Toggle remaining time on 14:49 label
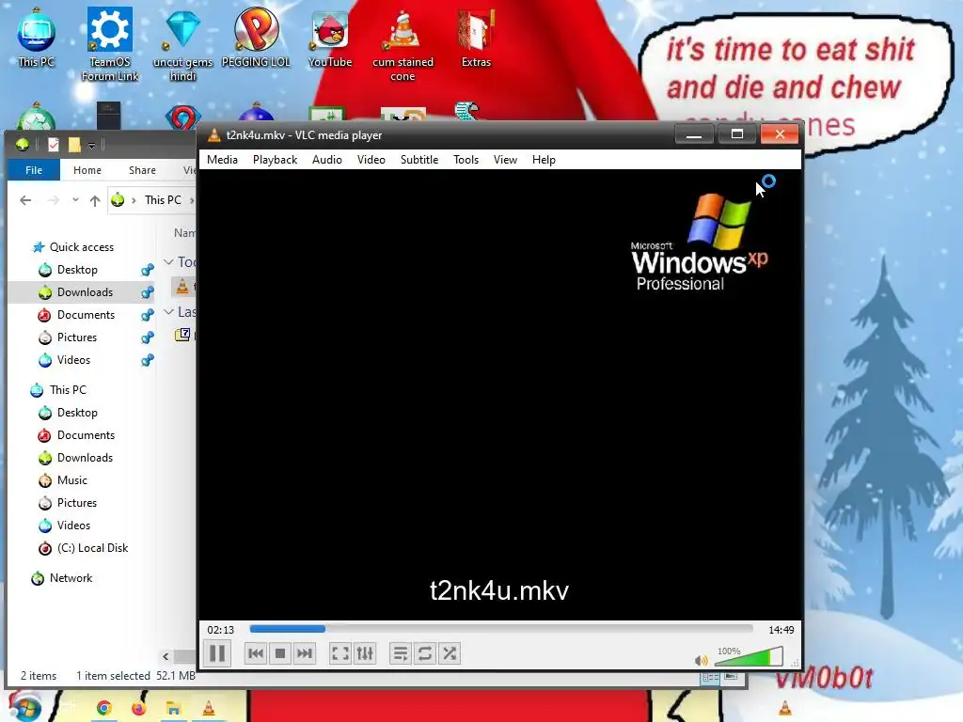The height and width of the screenshot is (722, 963). tap(781, 630)
